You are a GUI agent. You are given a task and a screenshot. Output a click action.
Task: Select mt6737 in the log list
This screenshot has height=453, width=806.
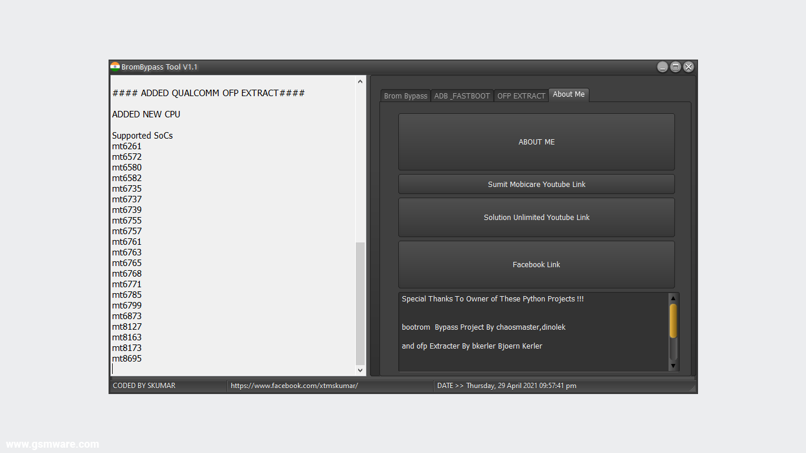[x=127, y=199]
